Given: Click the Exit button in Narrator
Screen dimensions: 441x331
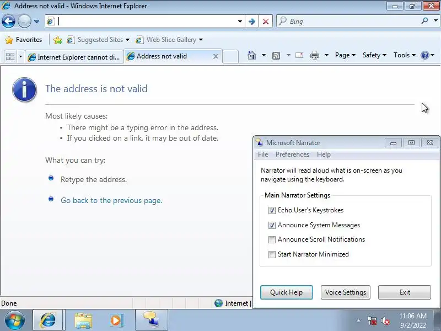Looking at the screenshot, I should 405,292.
